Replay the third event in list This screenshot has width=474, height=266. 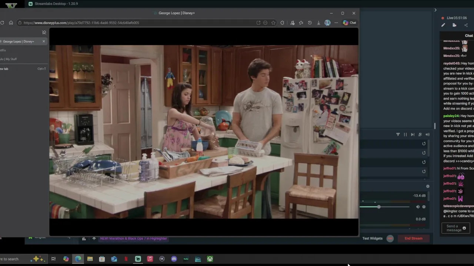pos(424,162)
